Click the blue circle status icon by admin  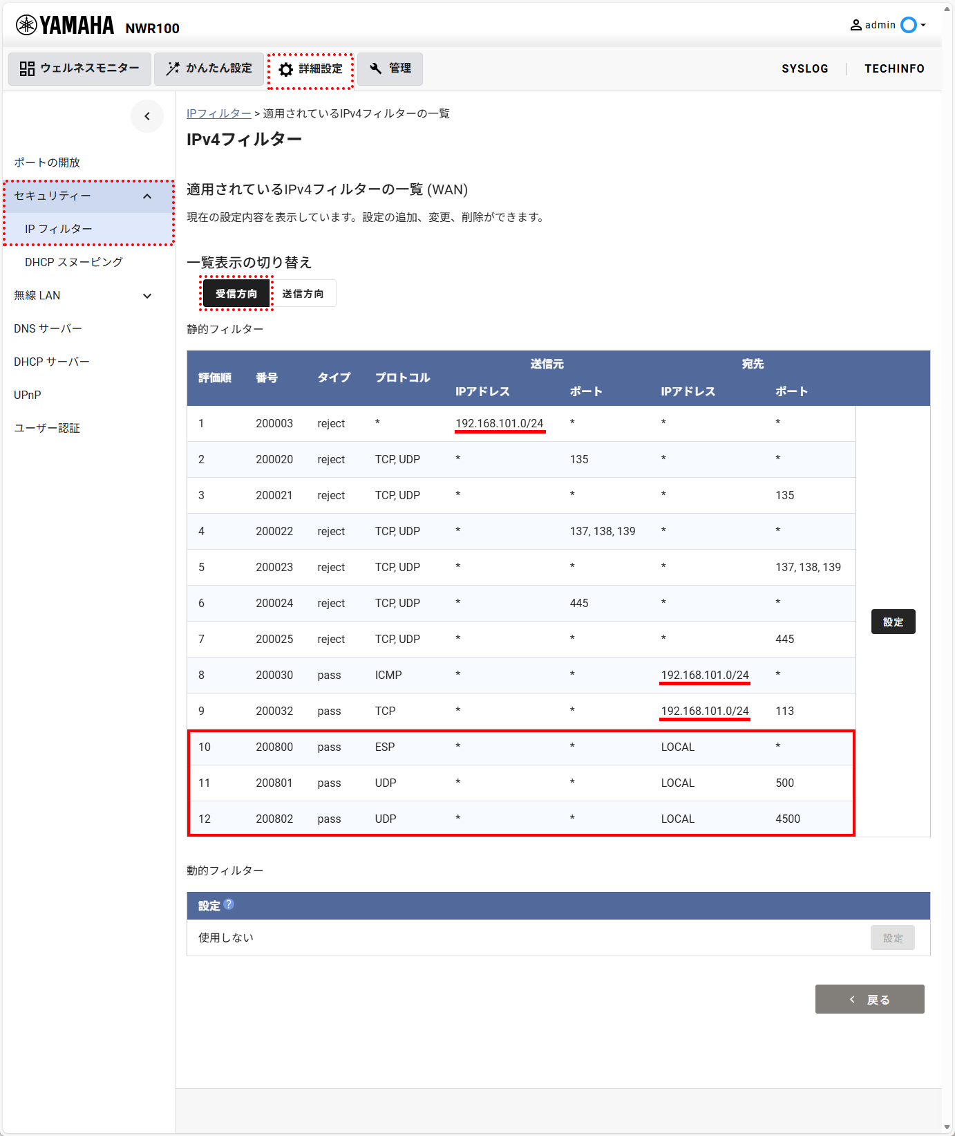tap(909, 25)
